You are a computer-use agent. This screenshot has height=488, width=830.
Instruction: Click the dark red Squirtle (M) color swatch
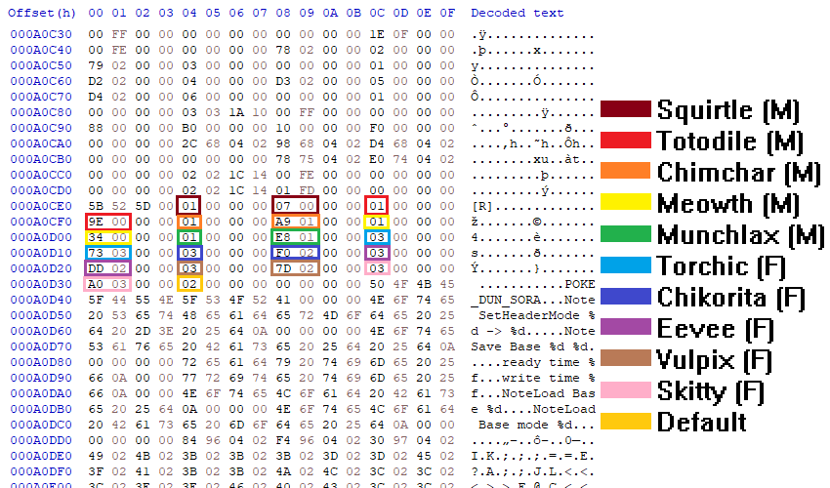coord(626,109)
